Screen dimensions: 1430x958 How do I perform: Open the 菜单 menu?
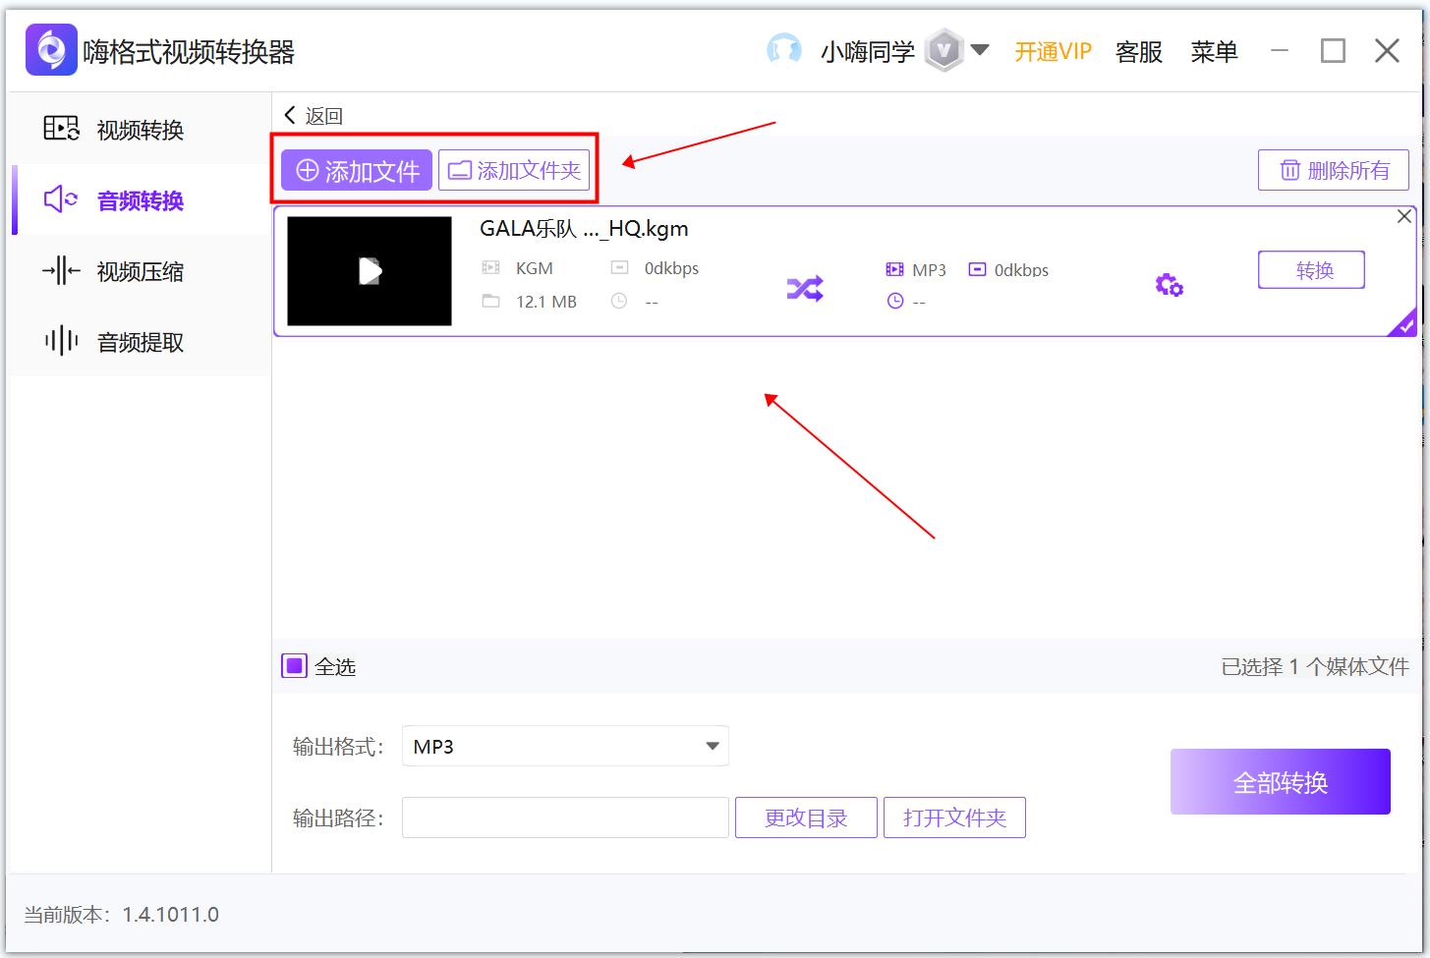click(x=1215, y=51)
